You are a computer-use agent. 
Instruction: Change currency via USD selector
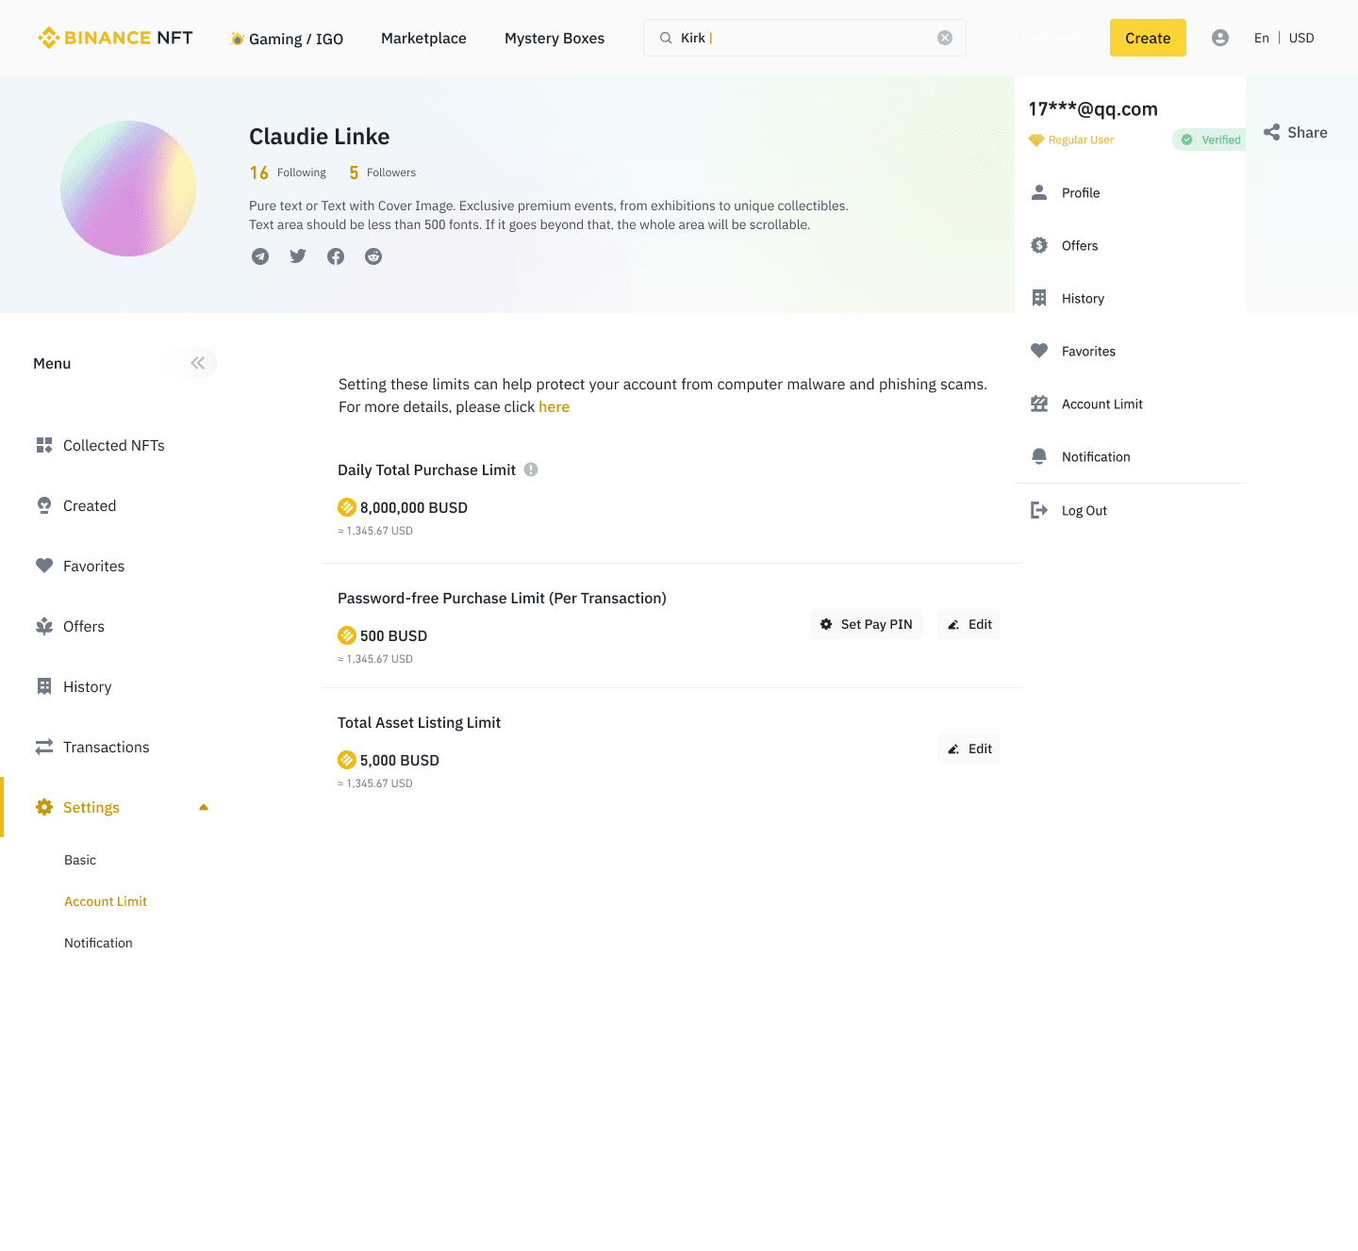pos(1301,38)
